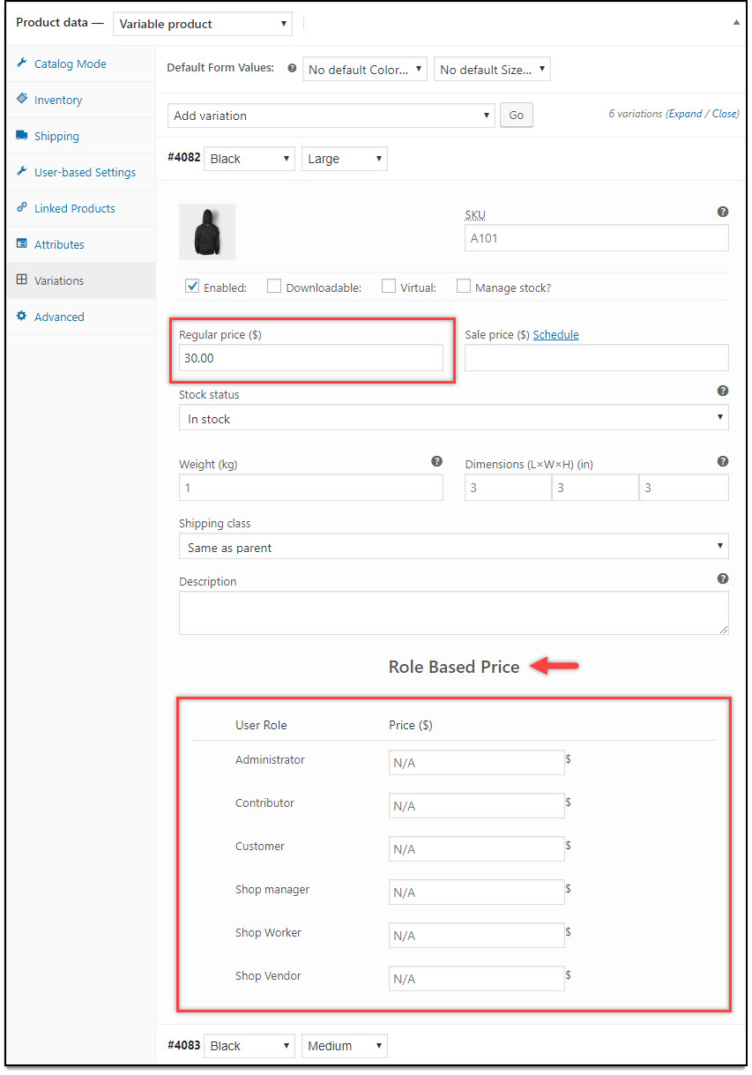Collapse Product data panel with top-right arrow

736,23
